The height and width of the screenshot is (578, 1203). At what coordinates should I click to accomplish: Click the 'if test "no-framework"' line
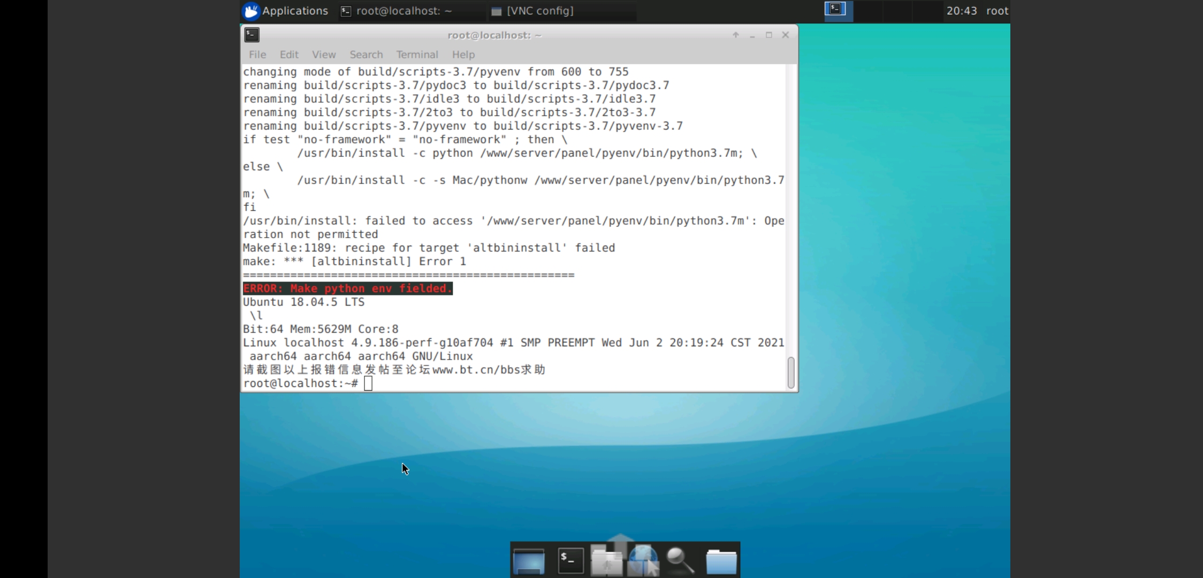pyautogui.click(x=405, y=140)
